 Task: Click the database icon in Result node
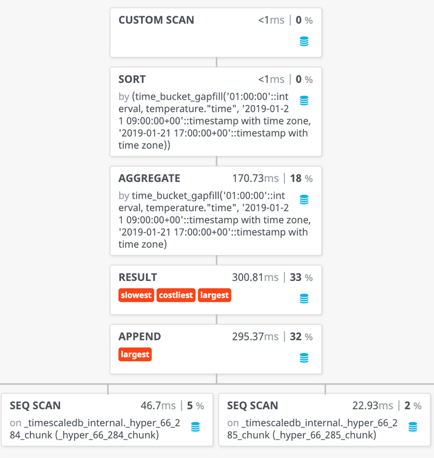click(x=304, y=299)
